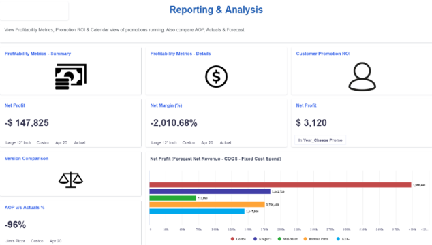Image resolution: width=432 pixels, height=245 pixels.
Task: Click the blue KEG bar in chart
Action: pos(197,211)
